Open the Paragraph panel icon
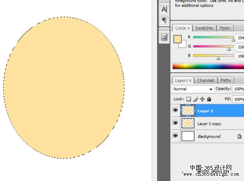 tap(164, 20)
